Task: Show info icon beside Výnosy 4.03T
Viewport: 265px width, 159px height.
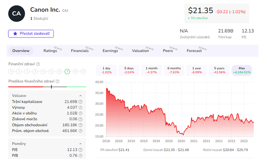Action: (81, 107)
